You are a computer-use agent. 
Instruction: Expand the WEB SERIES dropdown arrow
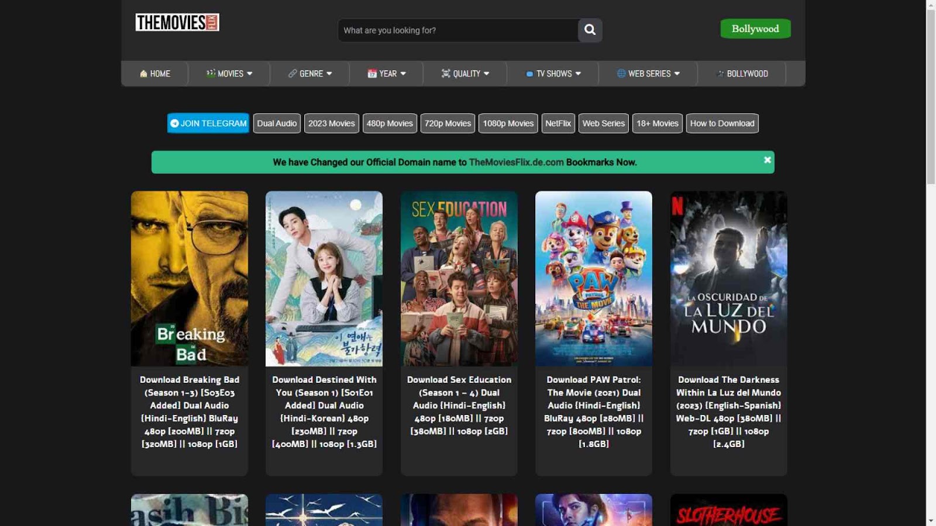point(677,74)
